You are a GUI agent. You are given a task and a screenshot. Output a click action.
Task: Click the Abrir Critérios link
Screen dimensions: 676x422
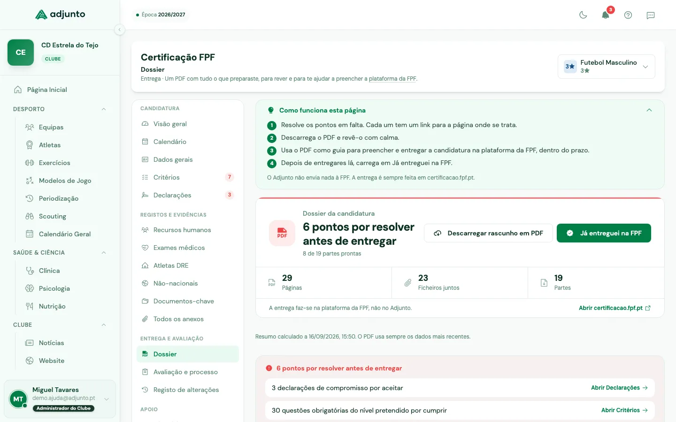click(x=624, y=410)
